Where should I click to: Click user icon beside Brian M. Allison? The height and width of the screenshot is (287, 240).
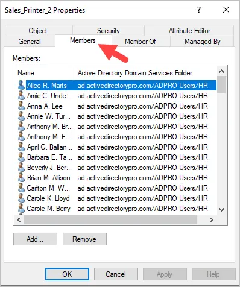(21, 177)
